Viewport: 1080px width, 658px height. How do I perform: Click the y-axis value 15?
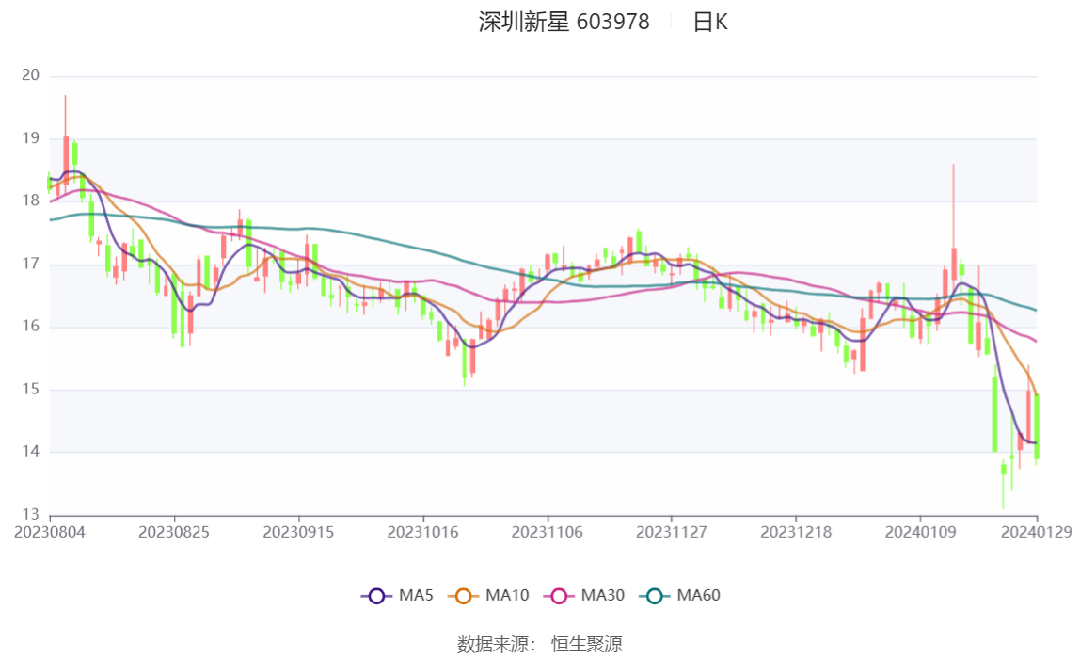pyautogui.click(x=30, y=390)
